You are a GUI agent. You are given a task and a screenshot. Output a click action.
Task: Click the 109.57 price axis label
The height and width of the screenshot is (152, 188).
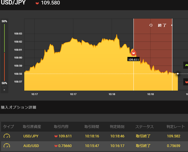tap(18, 82)
